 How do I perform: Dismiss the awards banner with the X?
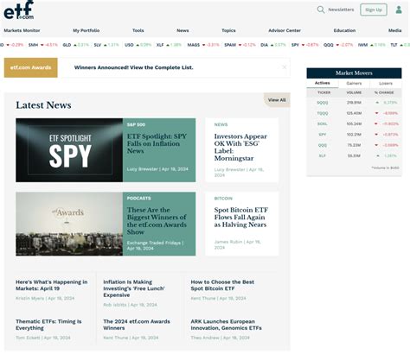click(x=284, y=67)
